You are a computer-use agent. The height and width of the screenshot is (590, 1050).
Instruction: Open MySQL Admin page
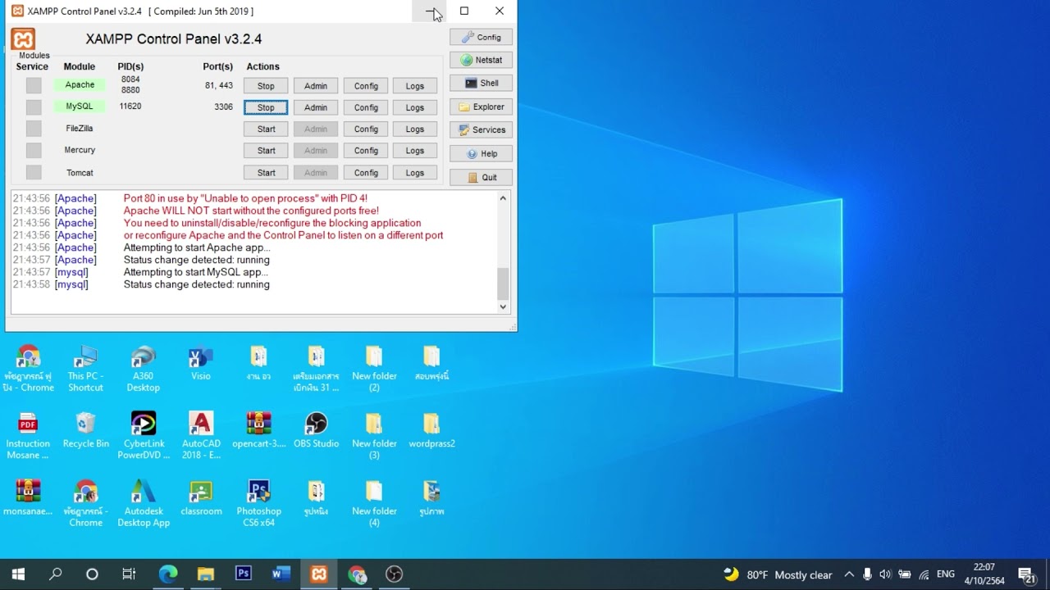(x=316, y=107)
